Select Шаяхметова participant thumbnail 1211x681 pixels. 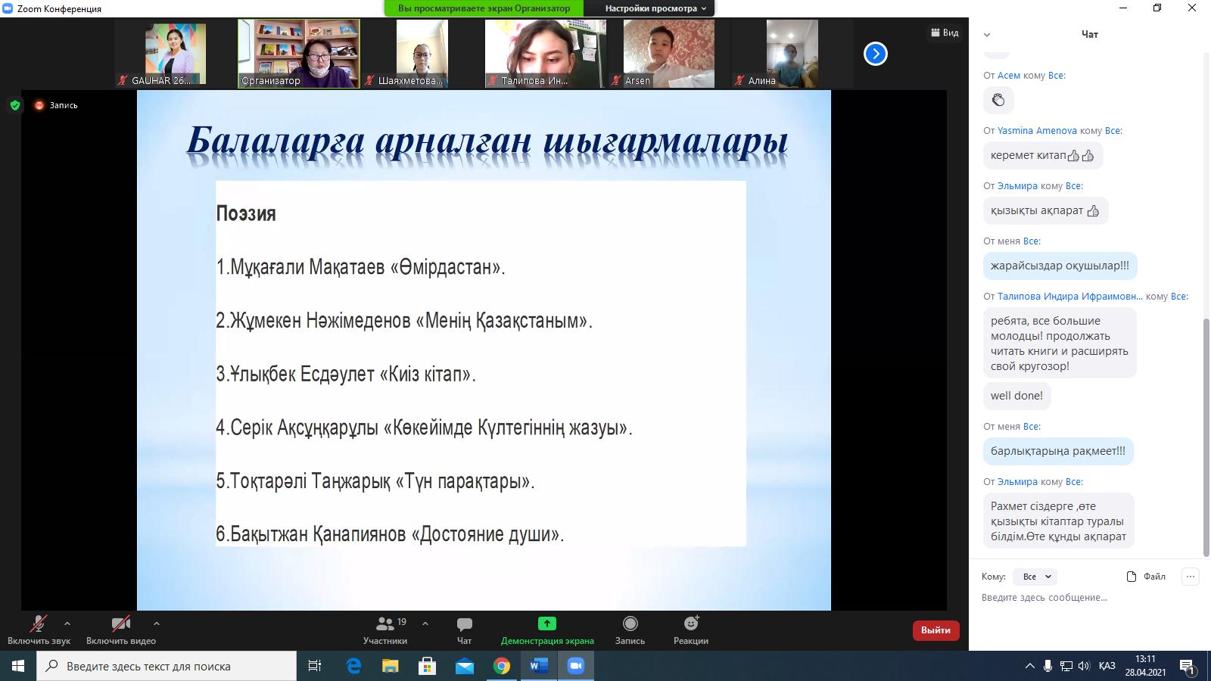pos(422,54)
